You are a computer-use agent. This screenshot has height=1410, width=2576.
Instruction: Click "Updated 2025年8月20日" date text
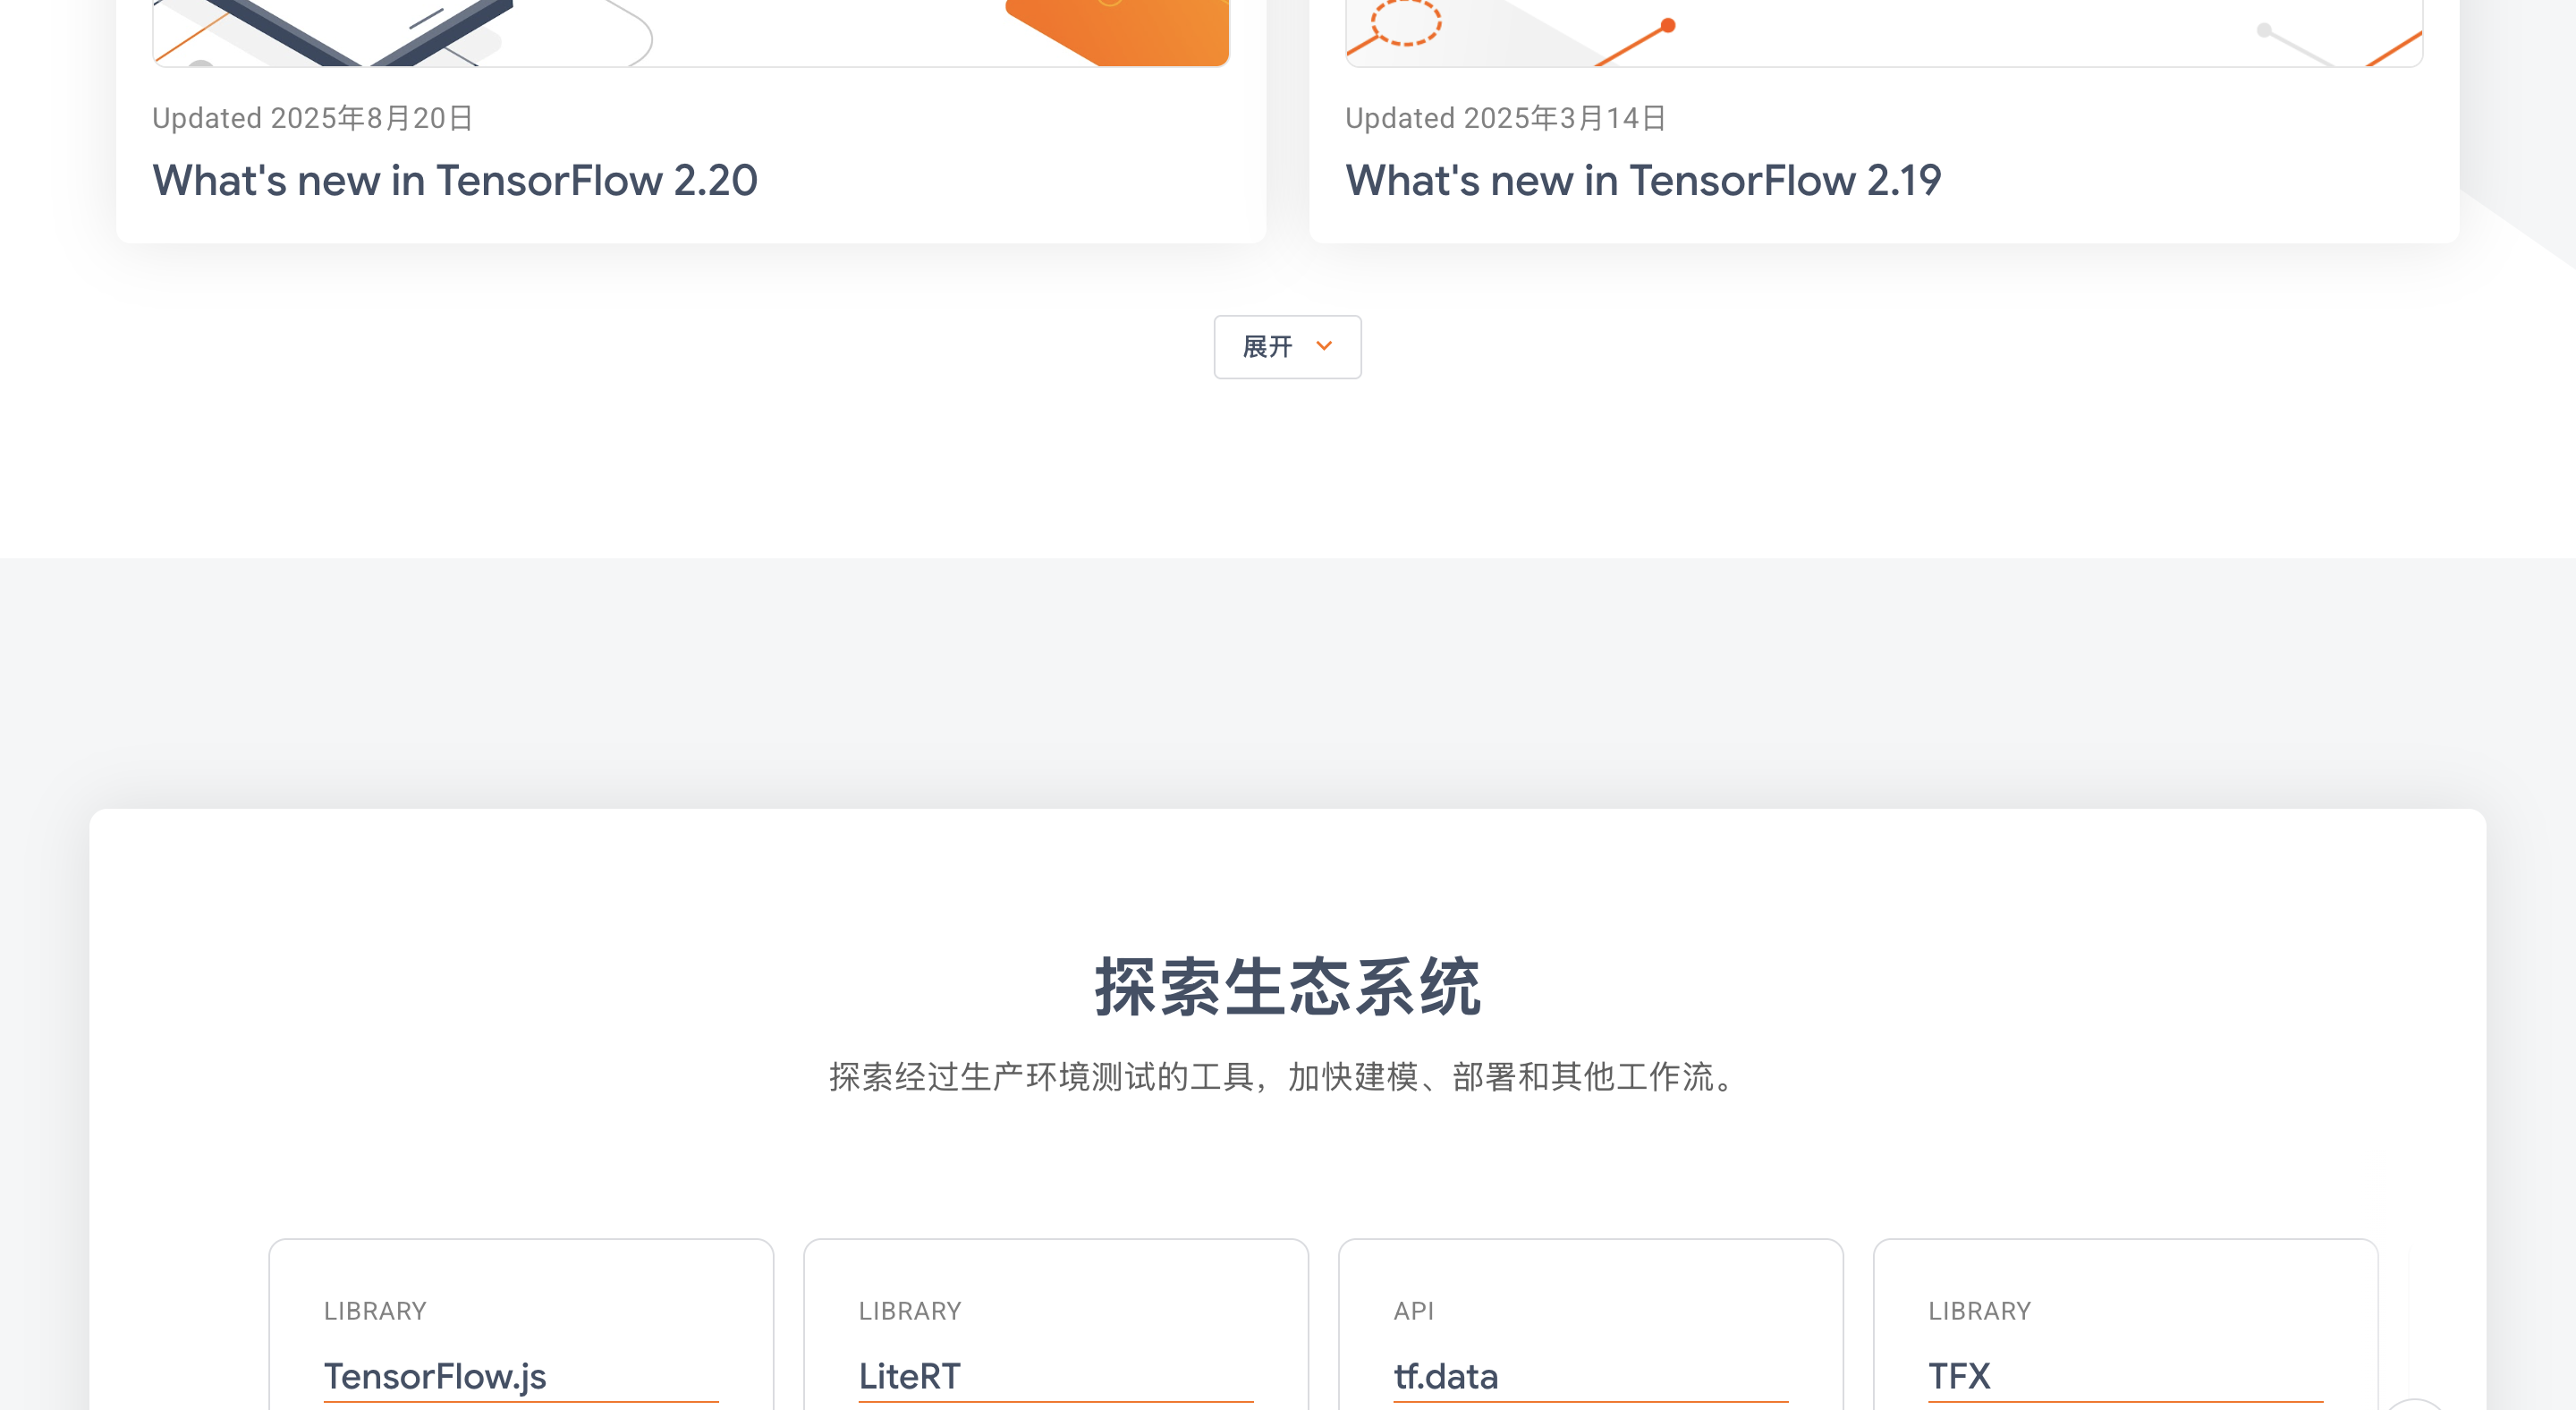[x=312, y=118]
